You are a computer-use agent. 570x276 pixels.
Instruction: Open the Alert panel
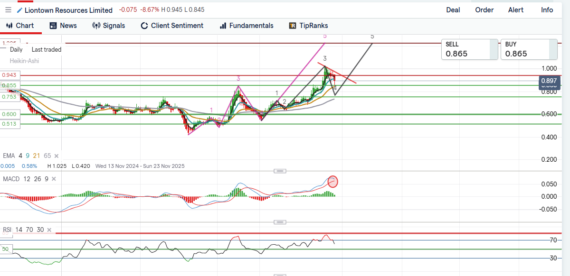point(516,10)
